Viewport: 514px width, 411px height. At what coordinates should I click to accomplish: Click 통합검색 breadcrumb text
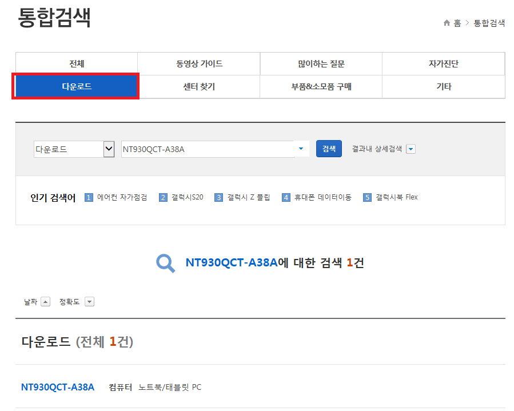click(x=489, y=23)
